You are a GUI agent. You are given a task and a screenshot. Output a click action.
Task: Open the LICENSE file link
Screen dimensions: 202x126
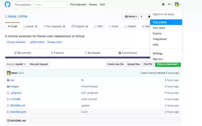(x=15, y=99)
